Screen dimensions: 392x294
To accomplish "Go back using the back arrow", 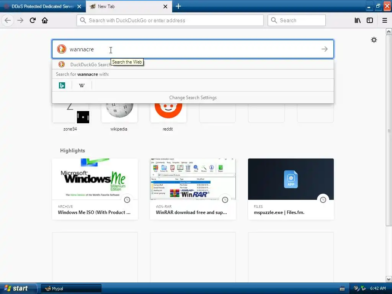I will pos(8,20).
